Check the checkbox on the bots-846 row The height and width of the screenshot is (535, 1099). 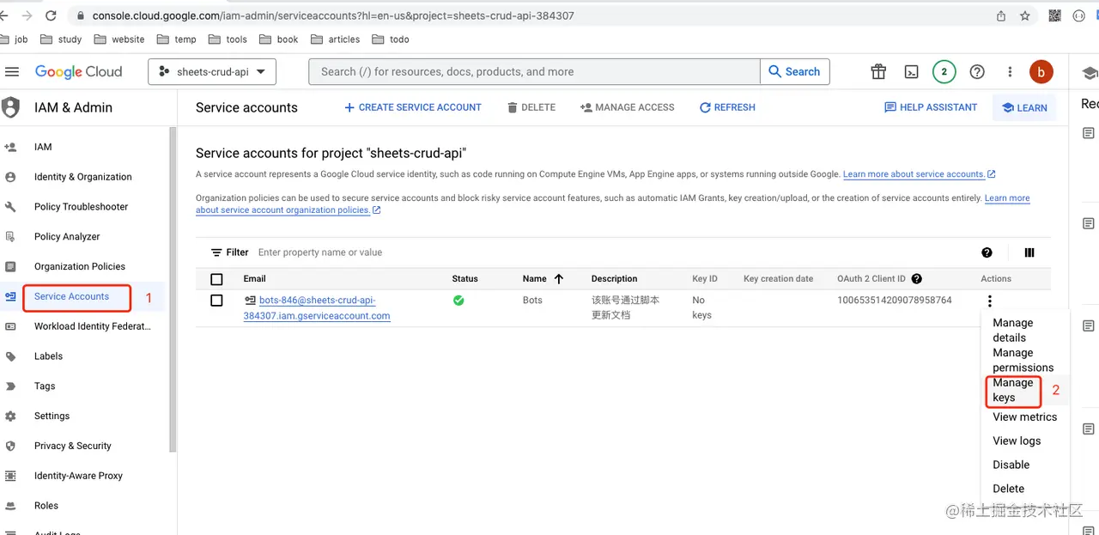pos(216,301)
